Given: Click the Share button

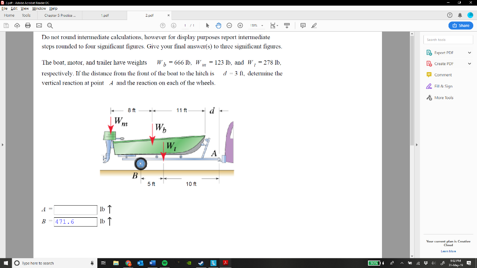Looking at the screenshot, I should [460, 25].
